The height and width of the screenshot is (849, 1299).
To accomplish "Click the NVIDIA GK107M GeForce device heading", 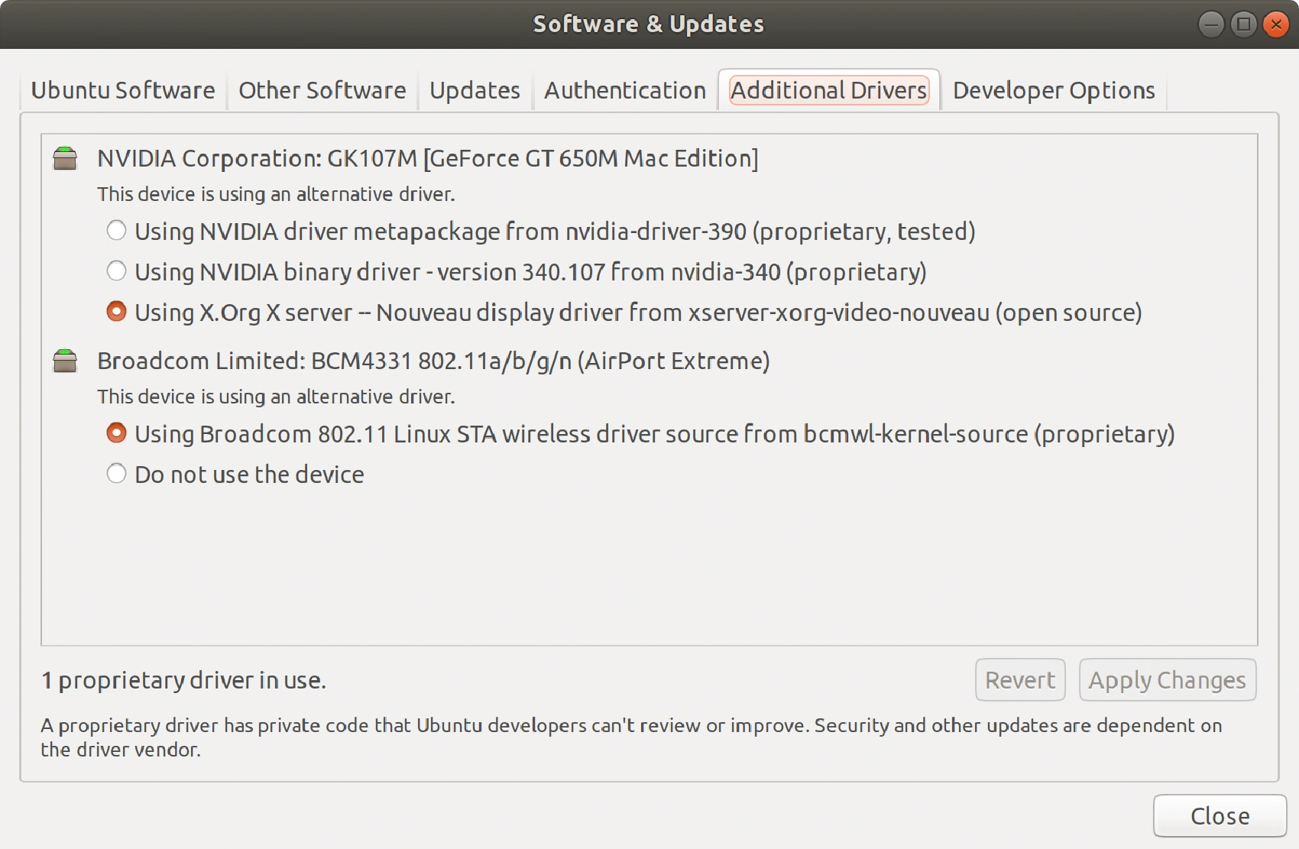I will (x=427, y=158).
